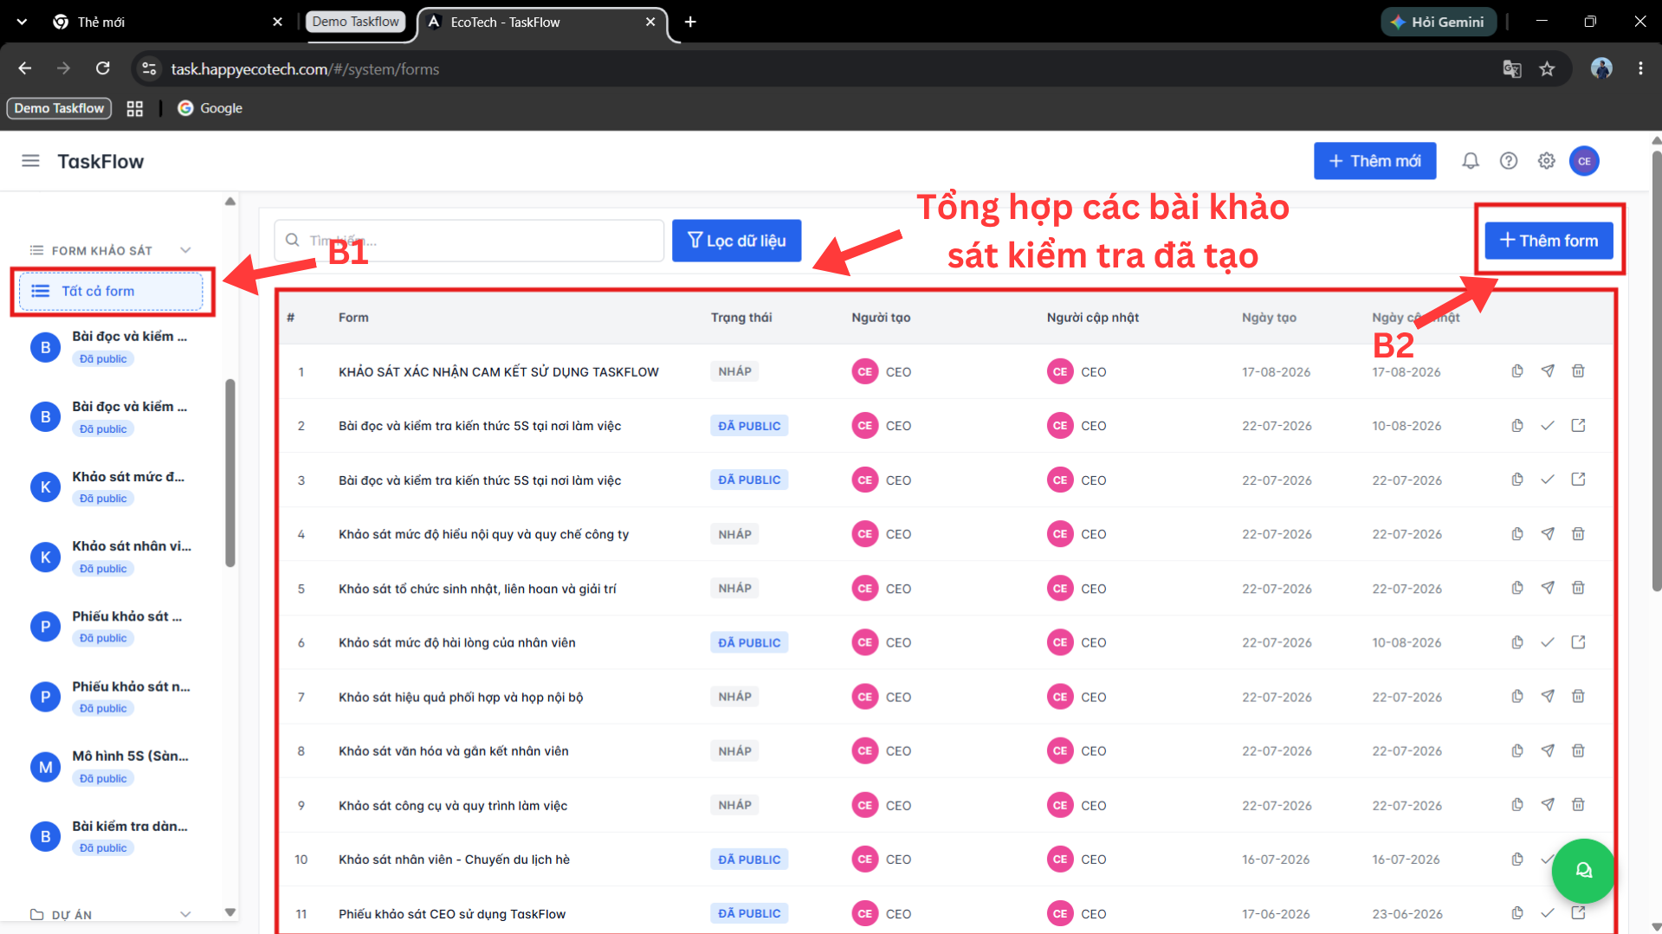The width and height of the screenshot is (1662, 934).
Task: Delete the birthday survey form in row 5
Action: 1578,589
